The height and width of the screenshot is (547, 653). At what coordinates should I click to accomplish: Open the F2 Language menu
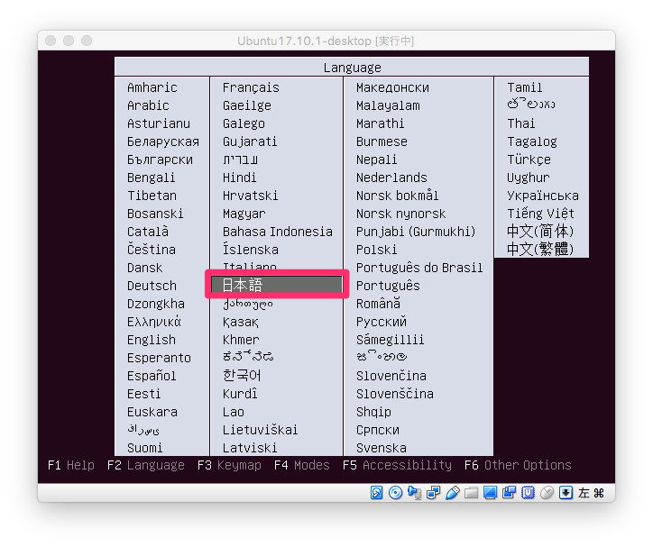[x=146, y=465]
